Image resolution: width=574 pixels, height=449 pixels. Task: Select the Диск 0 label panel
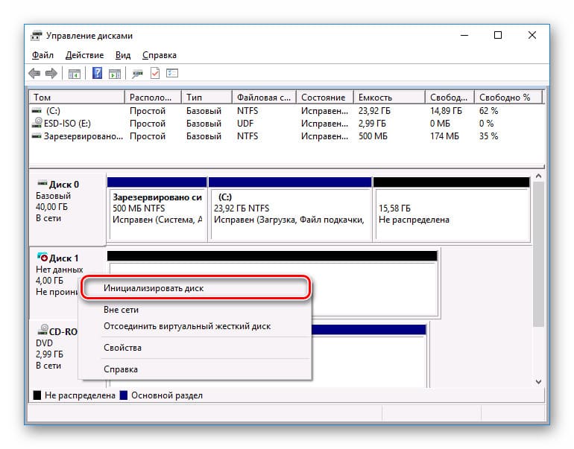pyautogui.click(x=68, y=209)
